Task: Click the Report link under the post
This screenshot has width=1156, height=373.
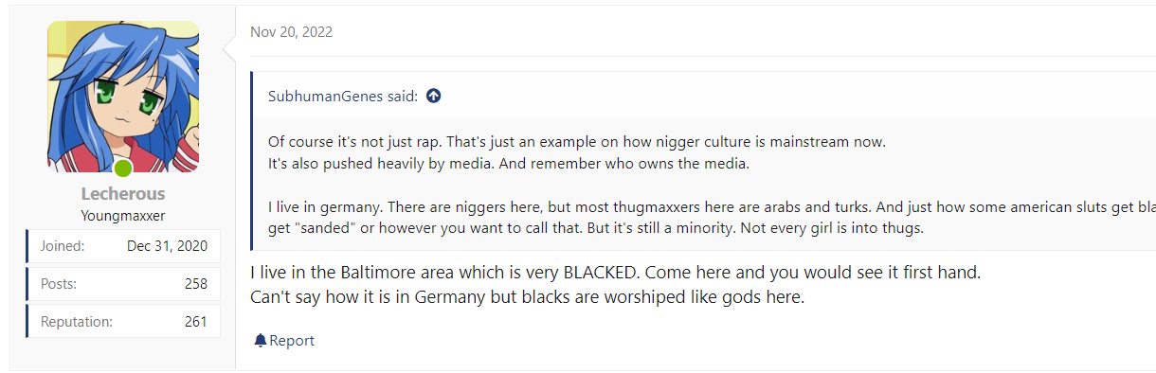Action: tap(284, 340)
